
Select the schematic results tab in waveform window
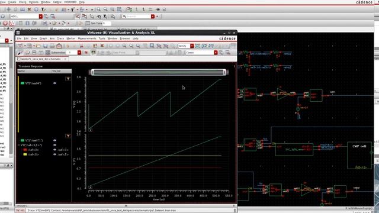click(41, 59)
